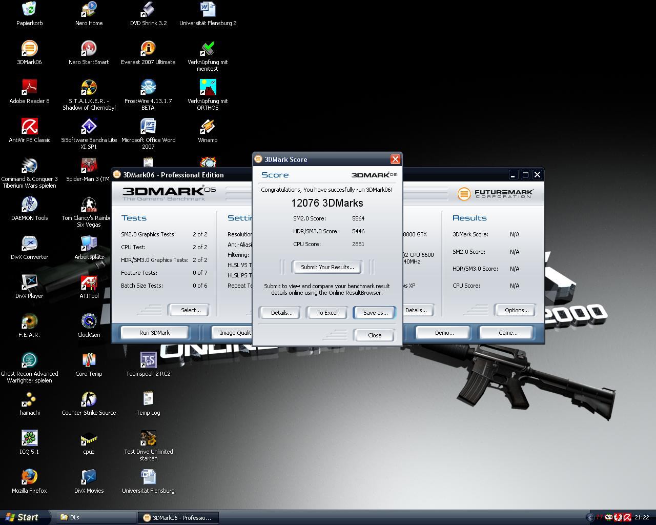
Task: Click the Run 3DMark button
Action: coord(154,333)
